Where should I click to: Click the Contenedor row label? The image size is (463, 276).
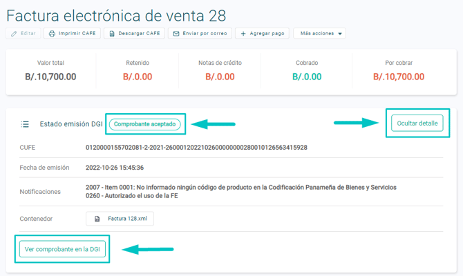(36, 219)
